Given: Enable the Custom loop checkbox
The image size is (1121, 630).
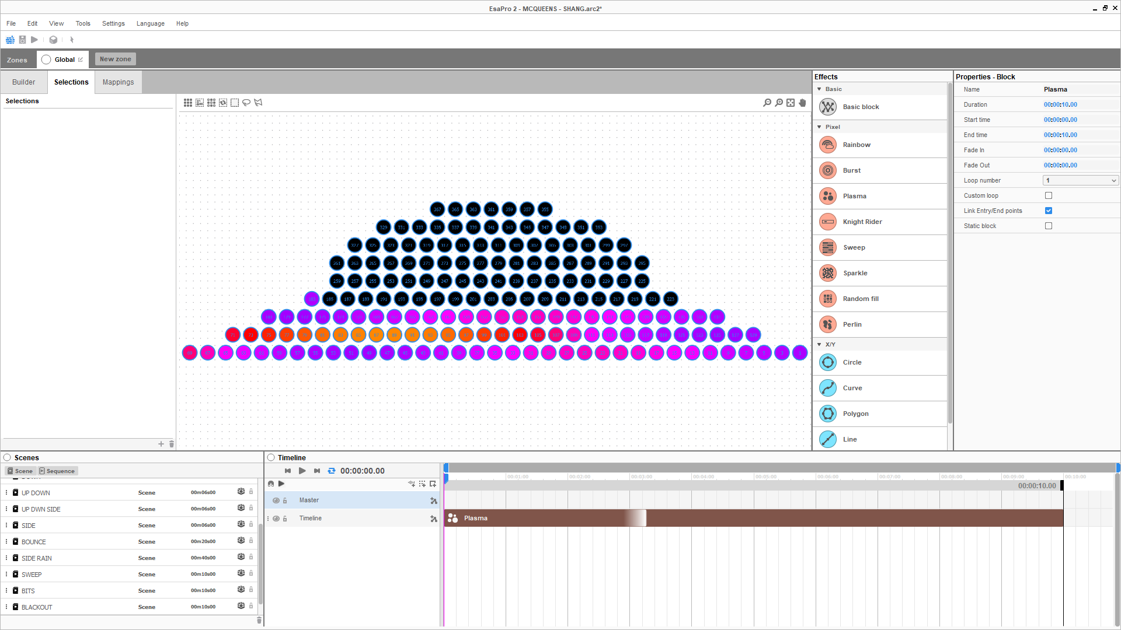Looking at the screenshot, I should 1049,195.
